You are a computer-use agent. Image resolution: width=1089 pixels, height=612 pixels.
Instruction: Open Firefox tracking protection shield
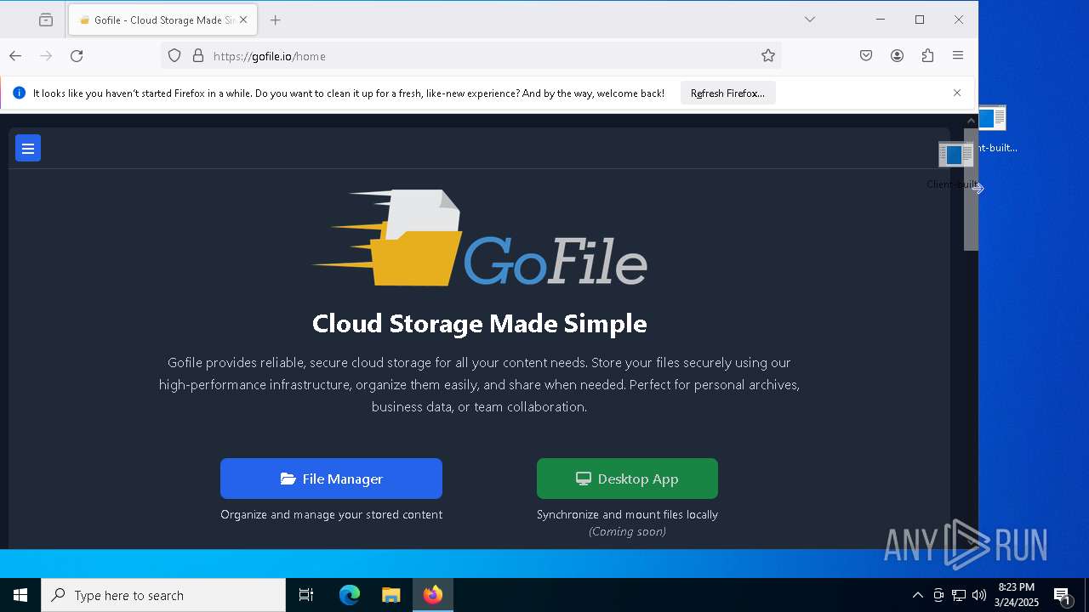coord(174,56)
